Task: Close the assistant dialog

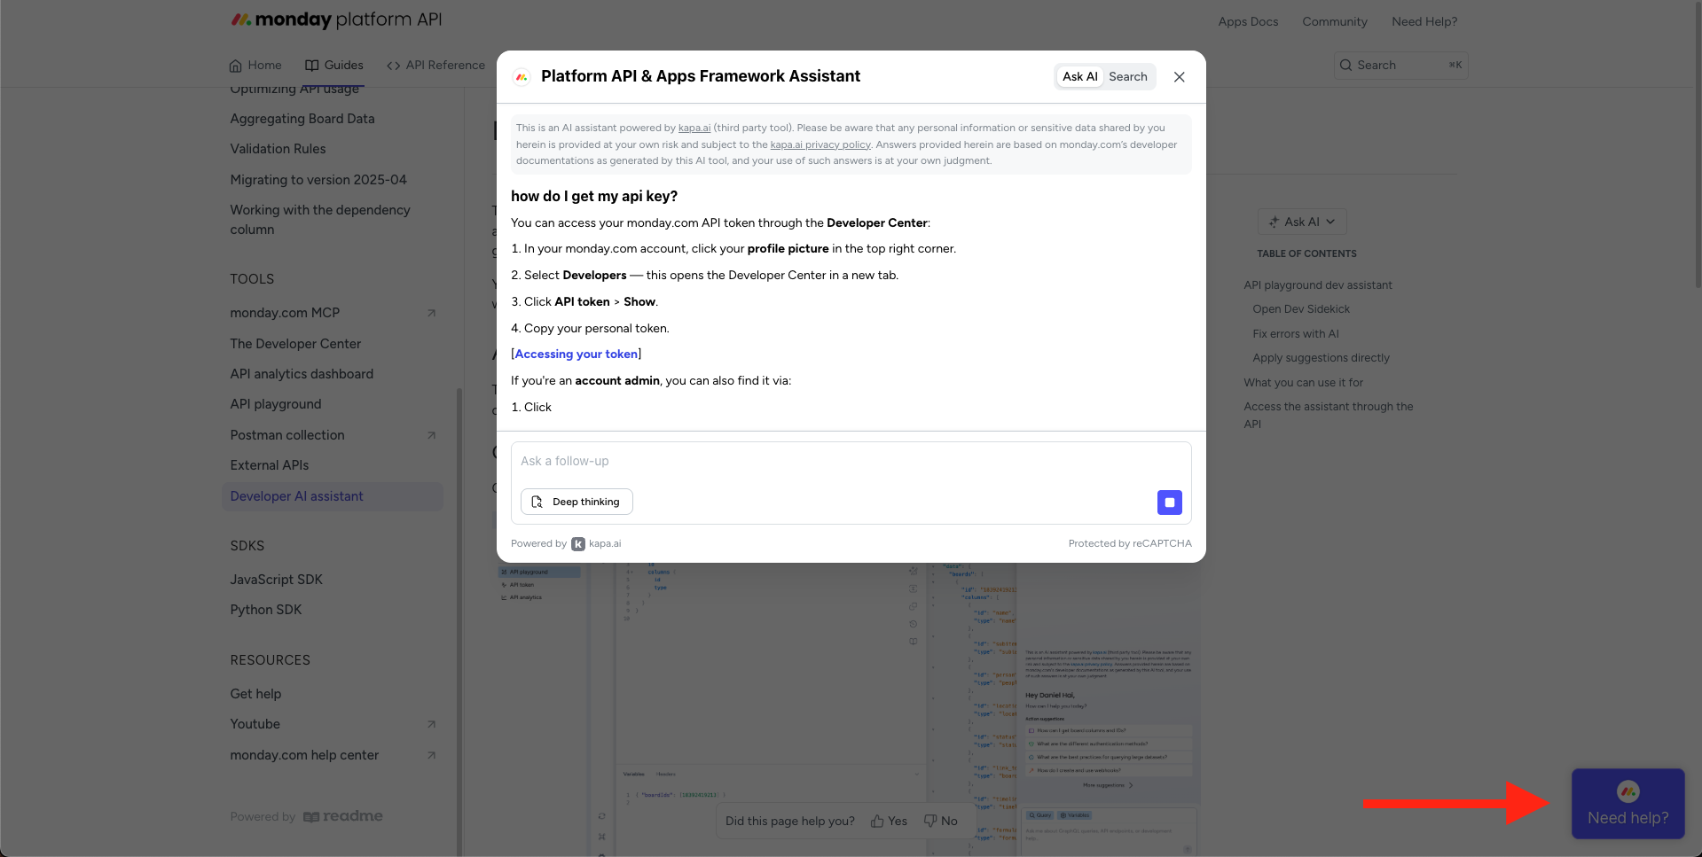Action: click(x=1179, y=77)
